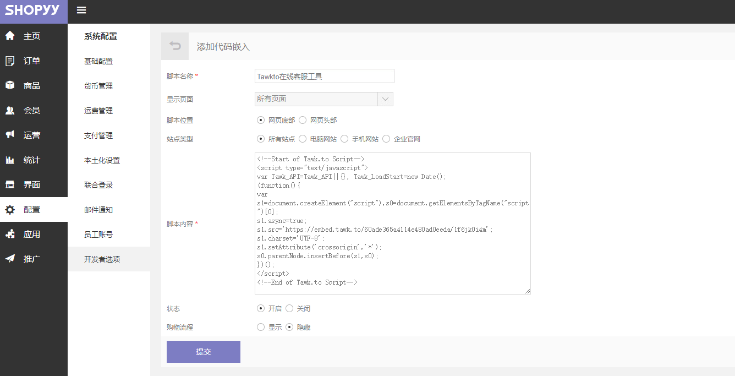Open the 订单 sidebar menu

34,61
